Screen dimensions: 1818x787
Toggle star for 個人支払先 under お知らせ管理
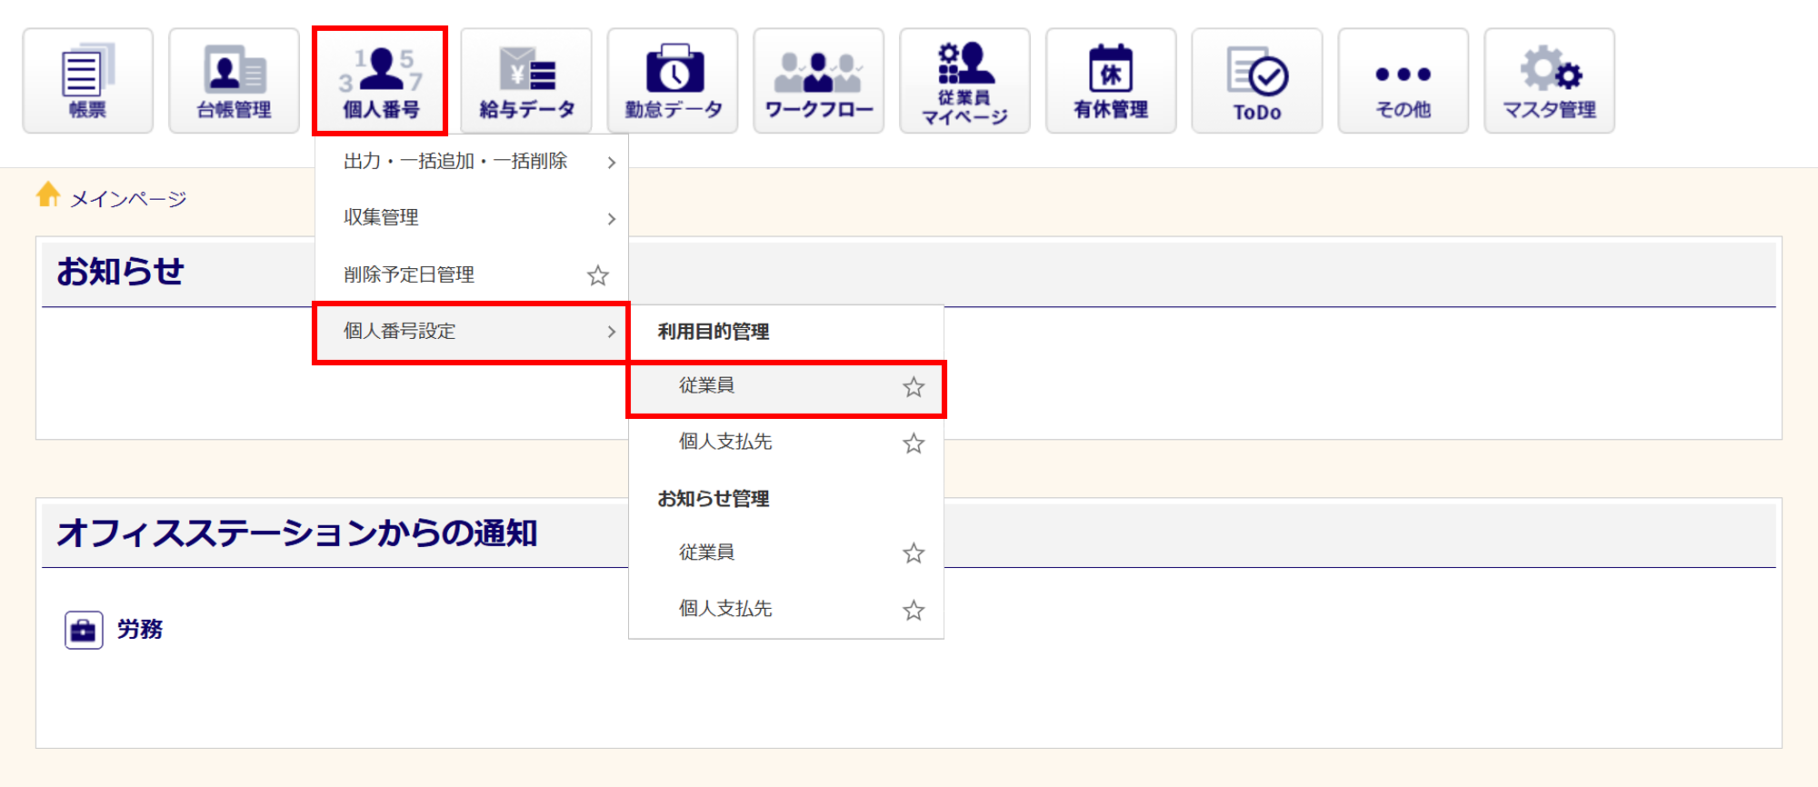(914, 610)
